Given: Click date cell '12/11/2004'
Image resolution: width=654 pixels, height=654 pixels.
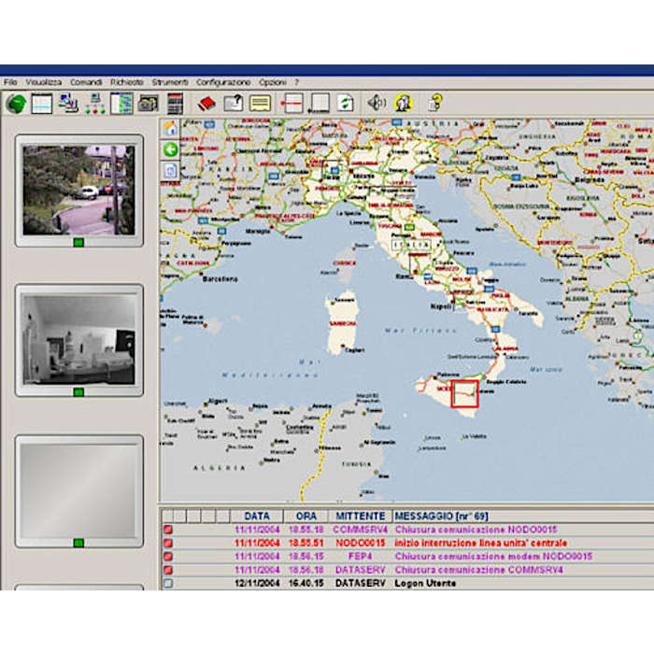Looking at the screenshot, I should click(x=257, y=583).
